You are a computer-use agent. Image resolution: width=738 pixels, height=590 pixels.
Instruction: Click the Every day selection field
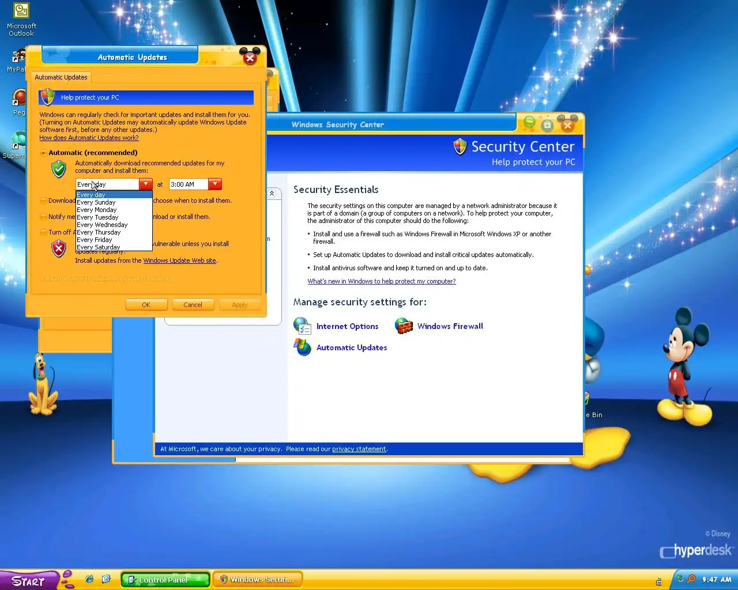click(x=108, y=184)
